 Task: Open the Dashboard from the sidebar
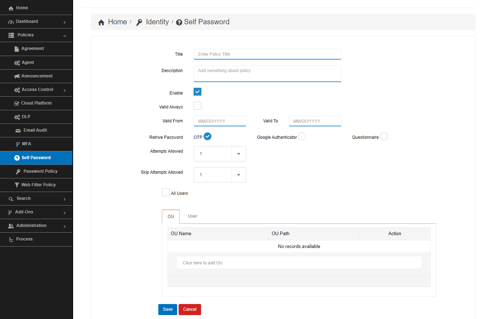point(26,21)
